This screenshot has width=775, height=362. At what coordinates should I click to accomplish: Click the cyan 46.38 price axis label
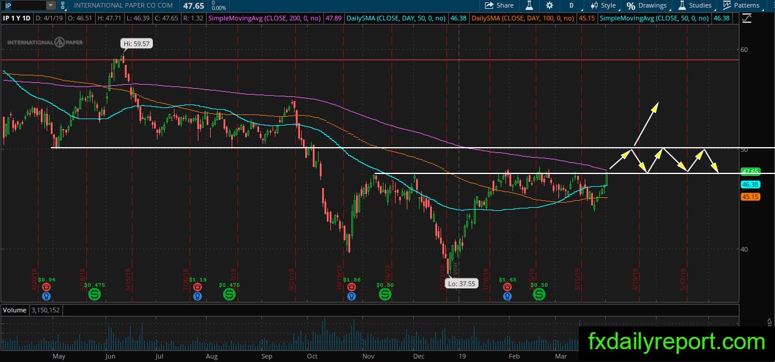[x=749, y=185]
